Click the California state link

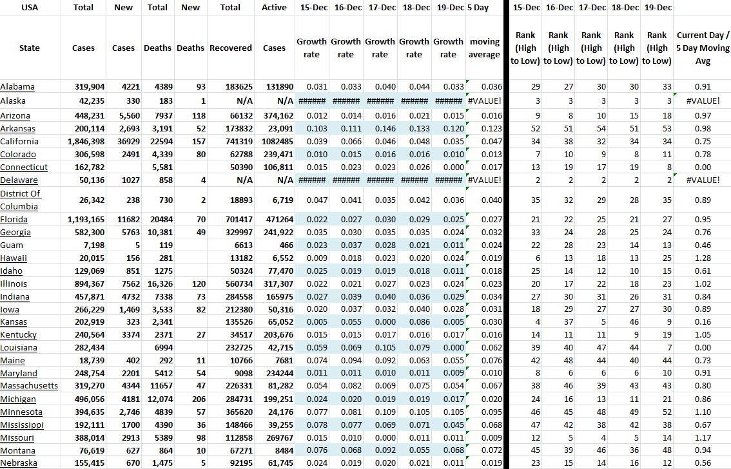[x=19, y=141]
